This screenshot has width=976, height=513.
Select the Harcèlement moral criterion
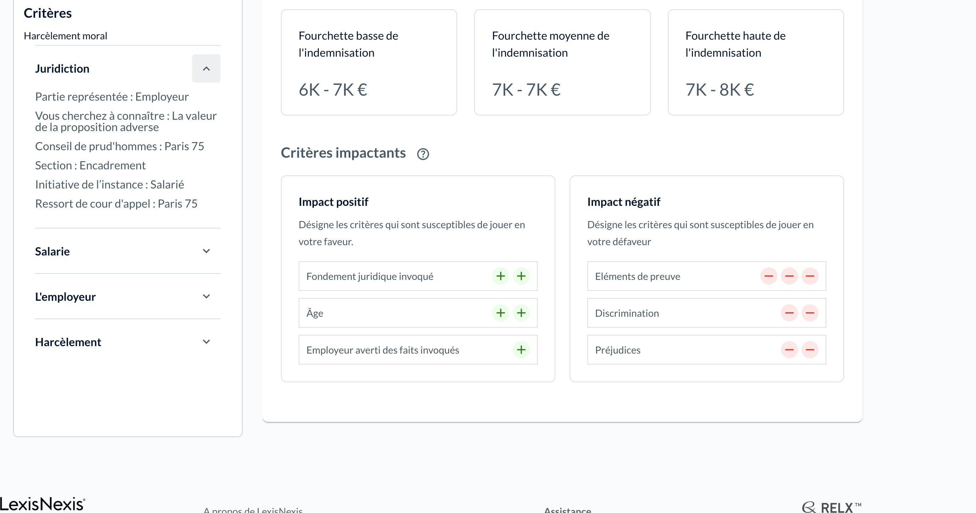[x=65, y=36]
